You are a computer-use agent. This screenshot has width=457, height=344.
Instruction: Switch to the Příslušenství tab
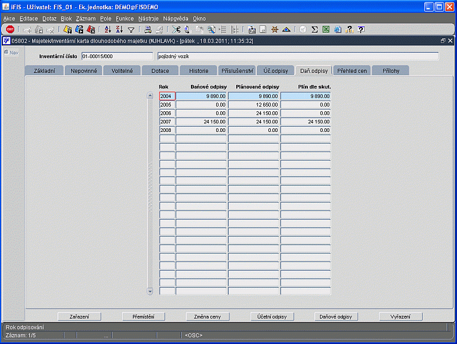pos(237,71)
